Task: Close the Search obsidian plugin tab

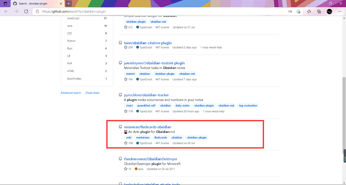Action: pyautogui.click(x=61, y=3)
